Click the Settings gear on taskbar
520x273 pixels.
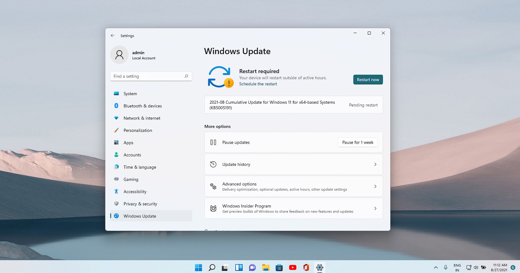coord(320,267)
